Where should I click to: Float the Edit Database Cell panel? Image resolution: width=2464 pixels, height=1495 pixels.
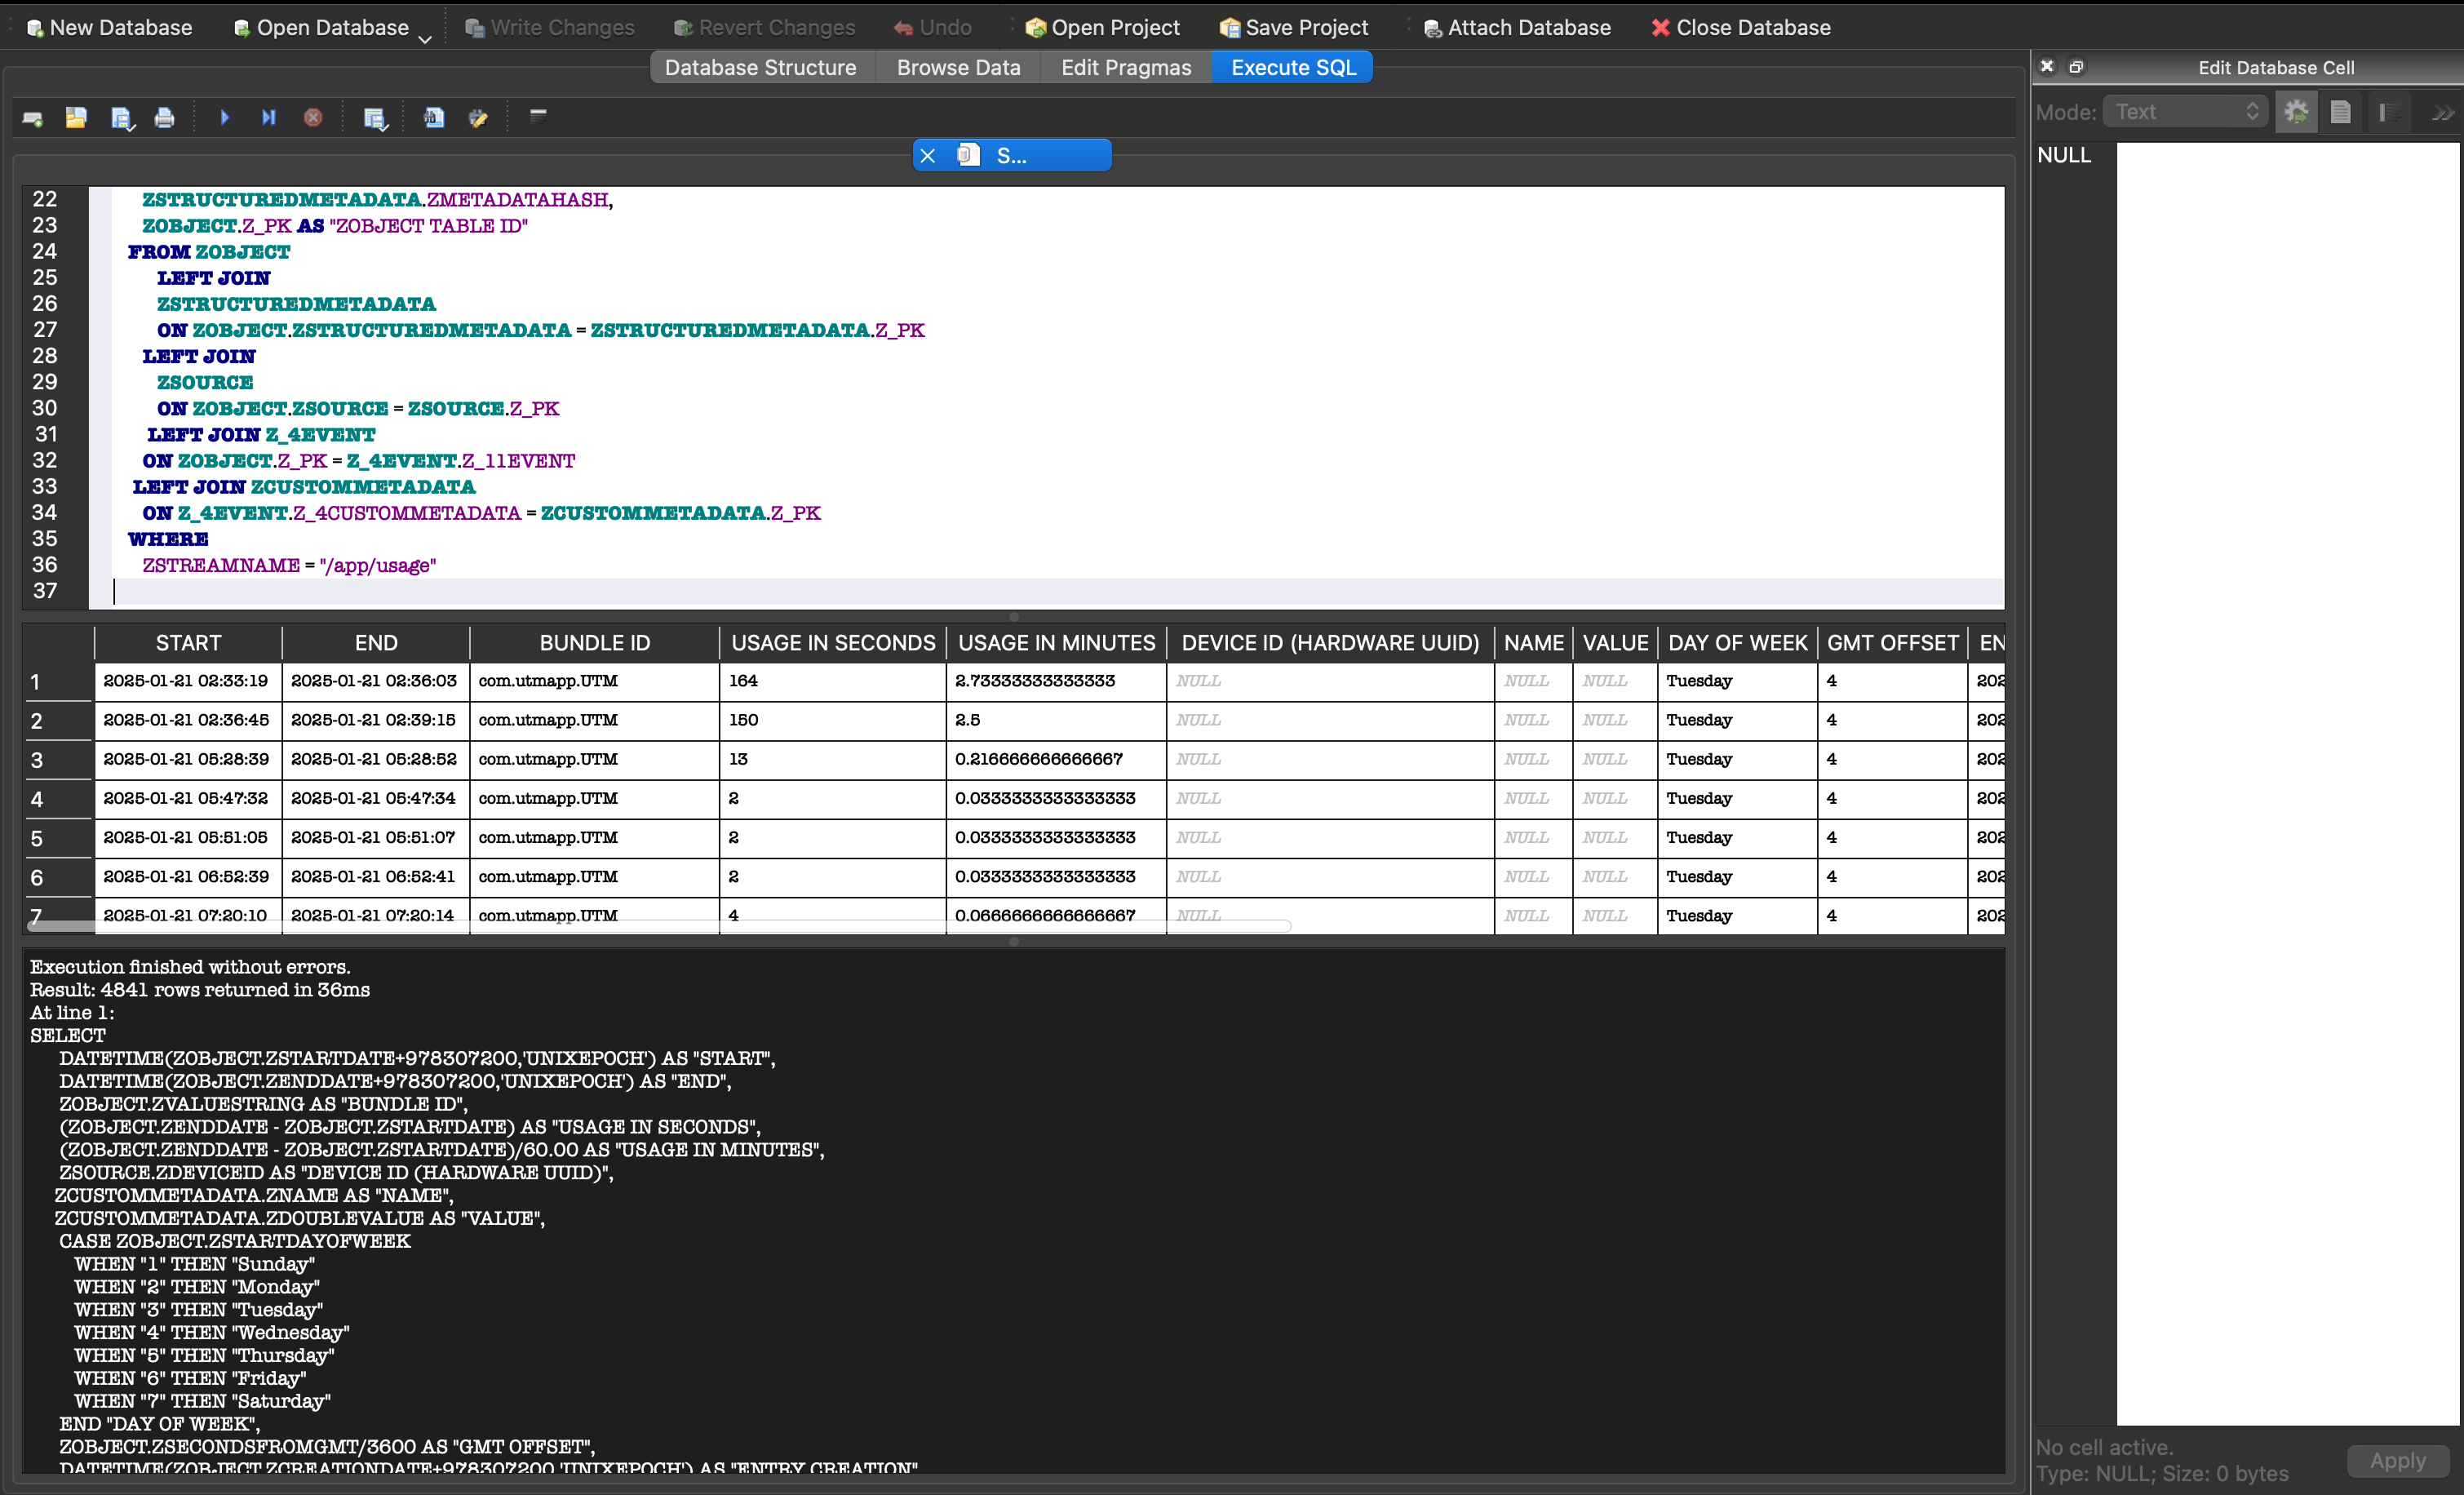(x=2076, y=67)
